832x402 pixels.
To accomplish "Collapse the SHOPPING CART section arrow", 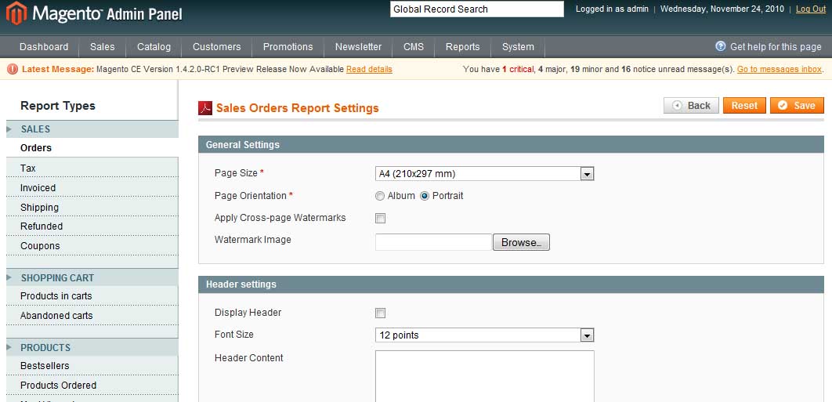I will (10, 278).
